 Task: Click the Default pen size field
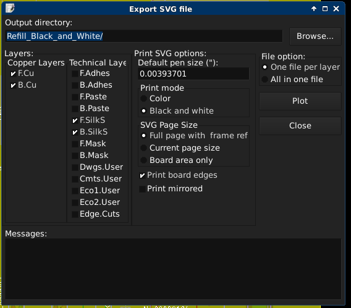coord(193,73)
